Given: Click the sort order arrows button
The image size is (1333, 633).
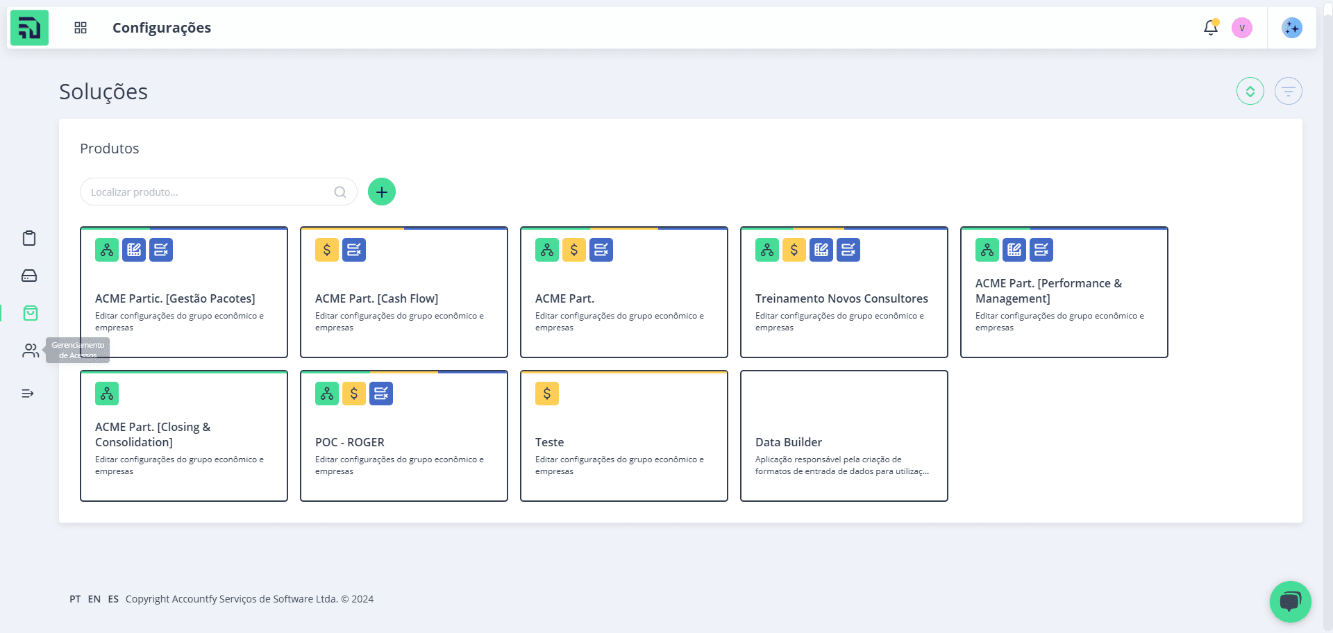Looking at the screenshot, I should coord(1250,91).
